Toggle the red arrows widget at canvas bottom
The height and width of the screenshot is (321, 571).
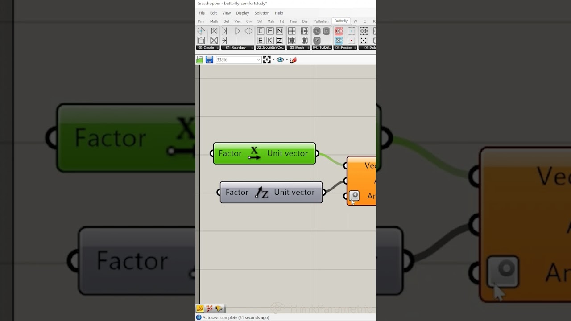pos(209,309)
